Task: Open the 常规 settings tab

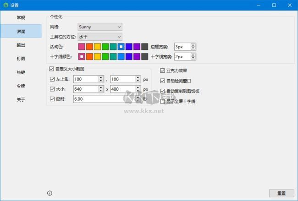Action: point(21,17)
